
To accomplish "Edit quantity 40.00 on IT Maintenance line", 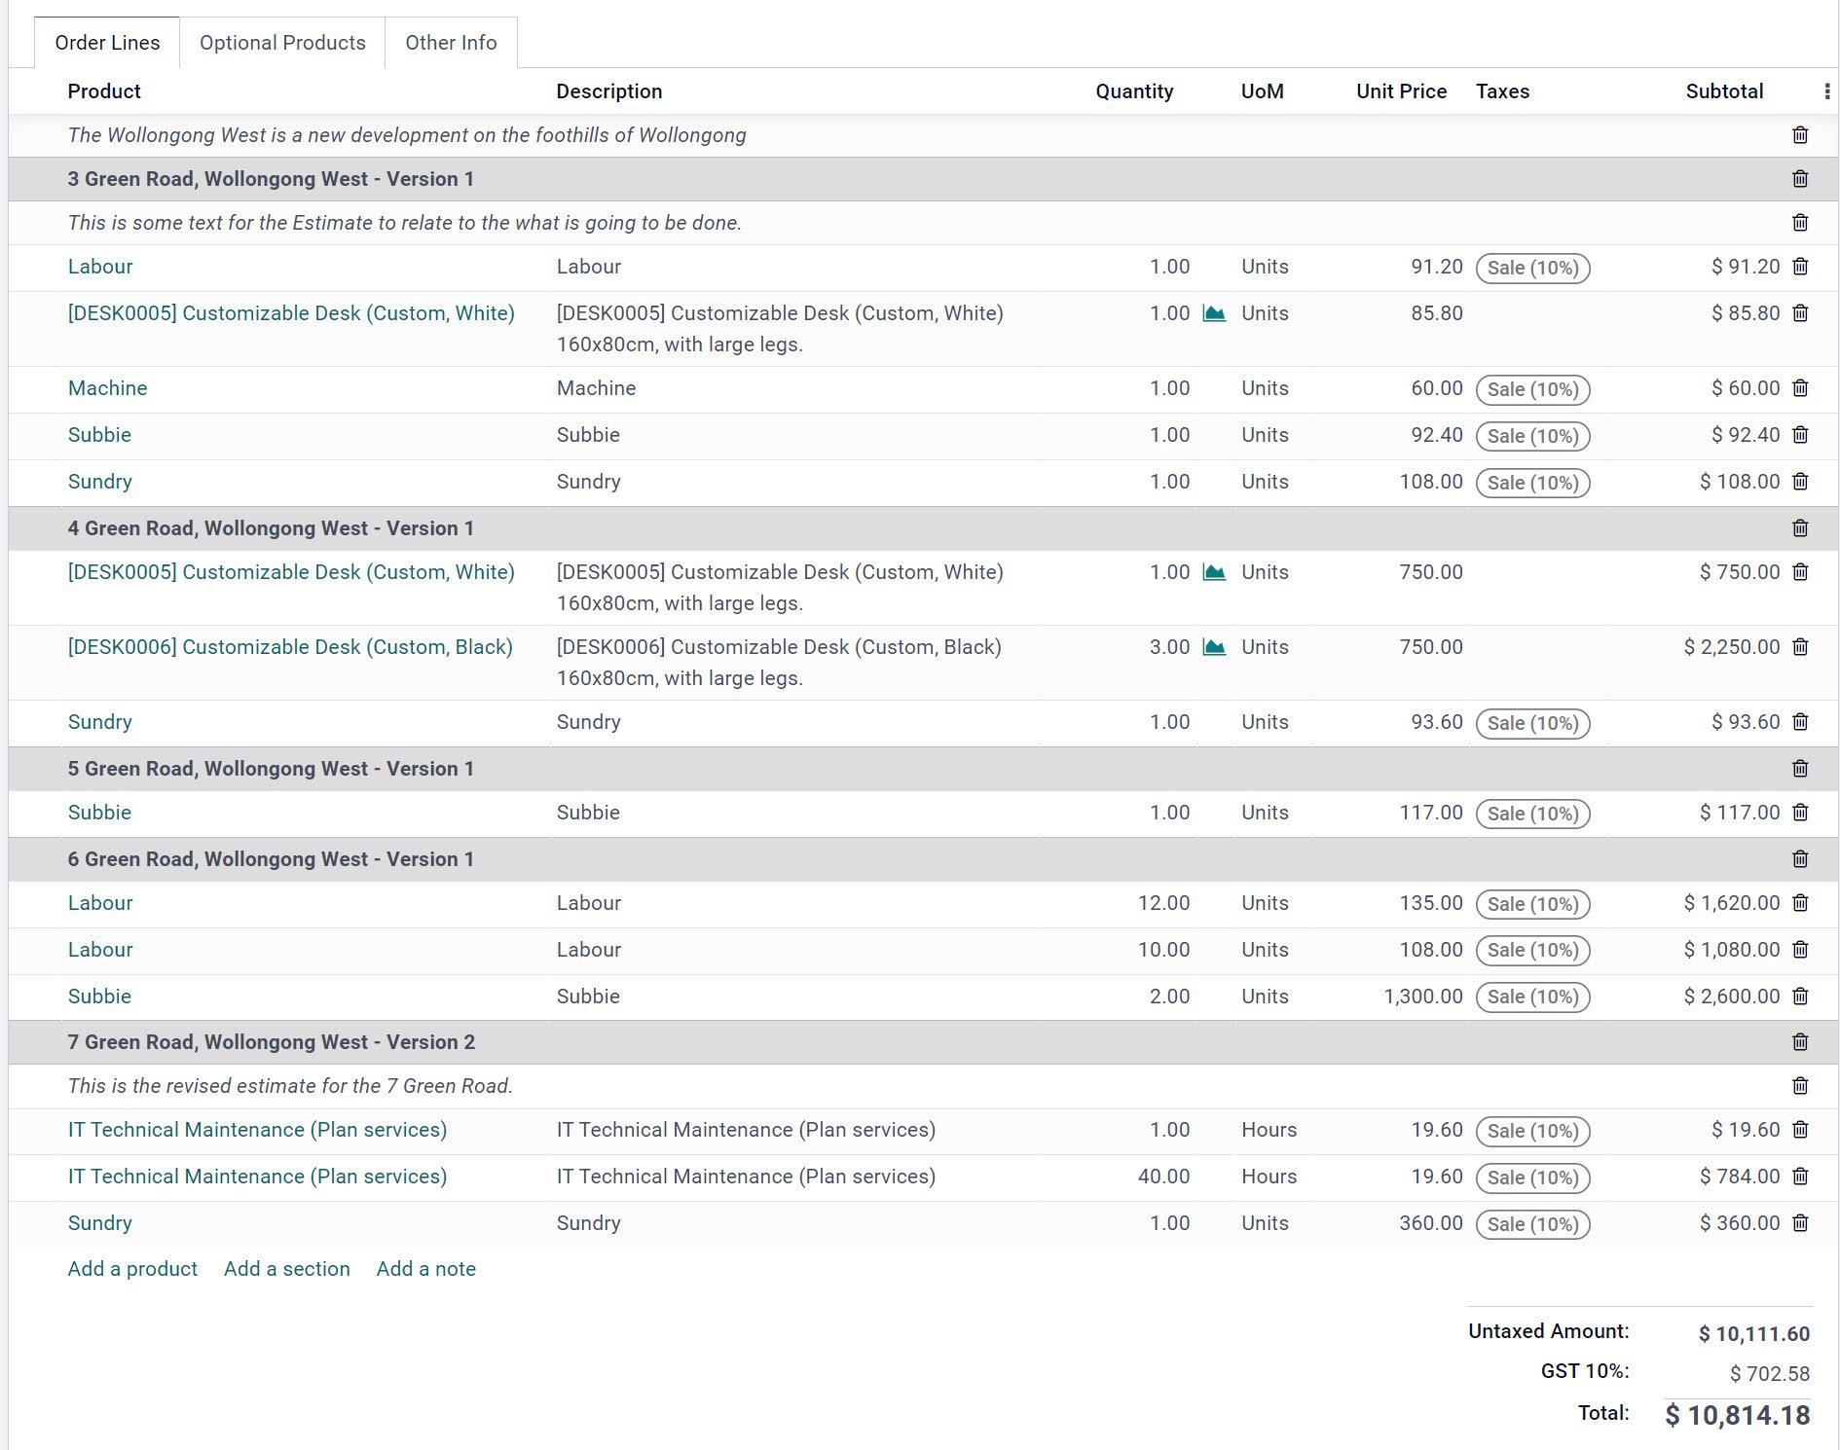I will point(1163,1177).
